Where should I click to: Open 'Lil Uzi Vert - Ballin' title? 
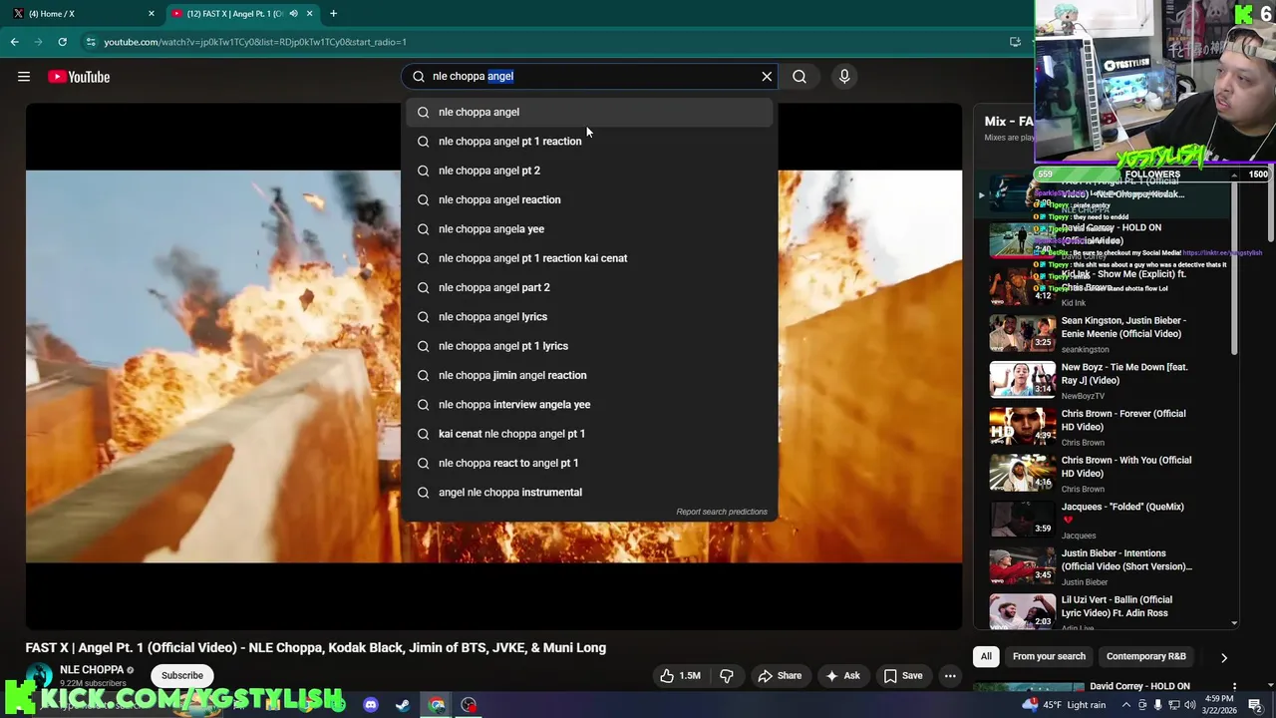(1116, 605)
